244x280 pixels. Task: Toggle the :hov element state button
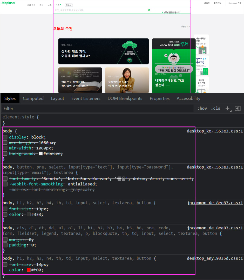[x=202, y=108]
